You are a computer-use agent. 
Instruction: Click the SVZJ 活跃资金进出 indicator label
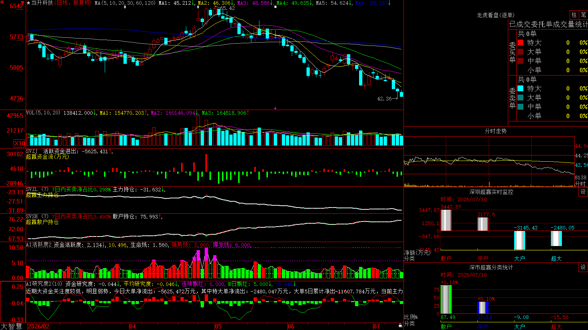pyautogui.click(x=52, y=151)
